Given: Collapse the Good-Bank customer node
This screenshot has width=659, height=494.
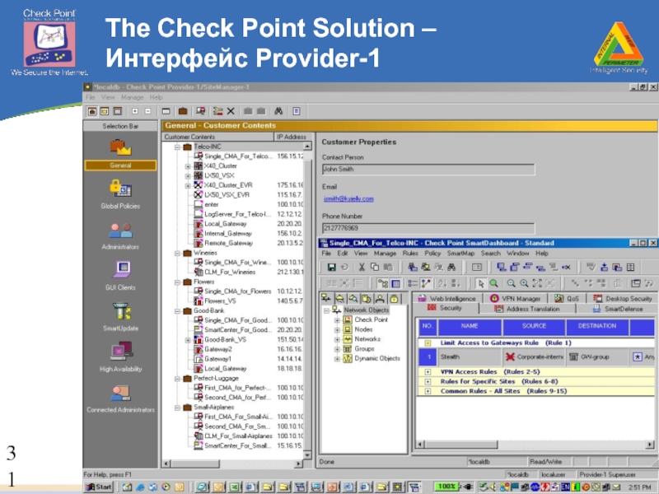Looking at the screenshot, I should [x=177, y=311].
